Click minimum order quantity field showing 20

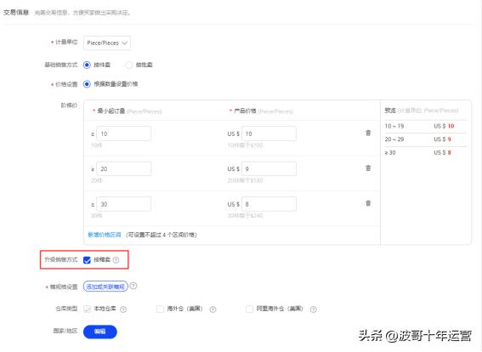point(123,169)
